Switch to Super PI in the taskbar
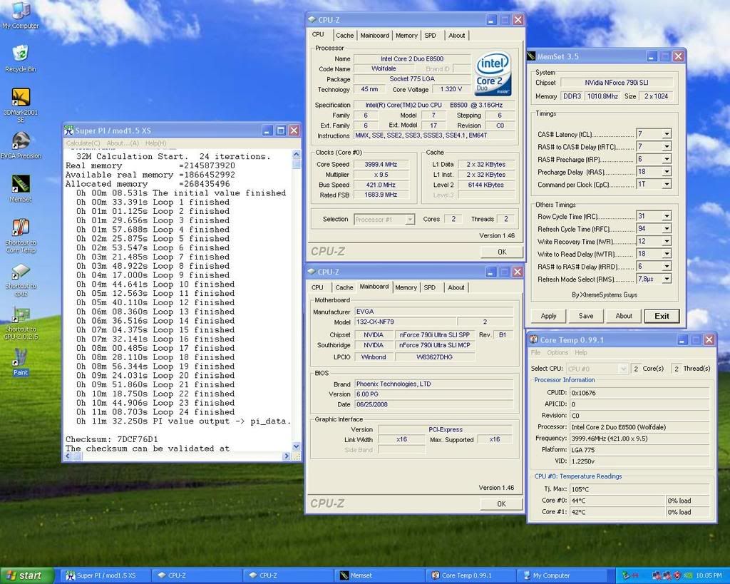The height and width of the screenshot is (584, 730). pyautogui.click(x=106, y=575)
